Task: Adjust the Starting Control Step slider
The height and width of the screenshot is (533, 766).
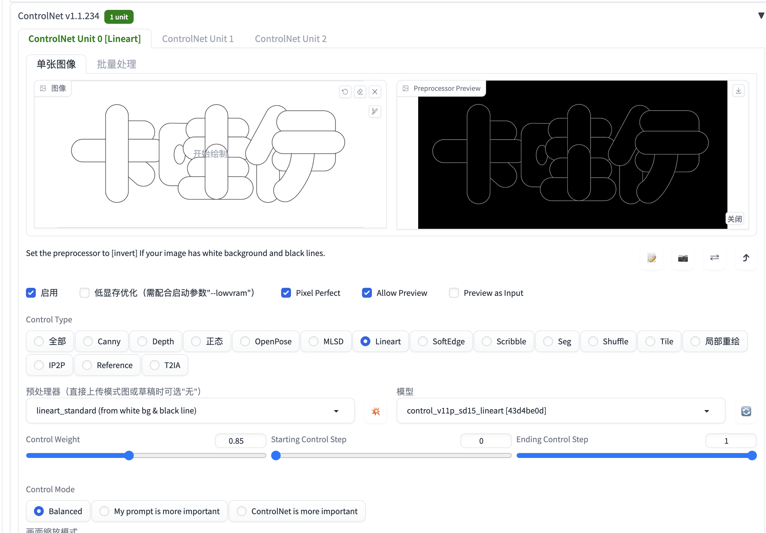Action: tap(391, 455)
